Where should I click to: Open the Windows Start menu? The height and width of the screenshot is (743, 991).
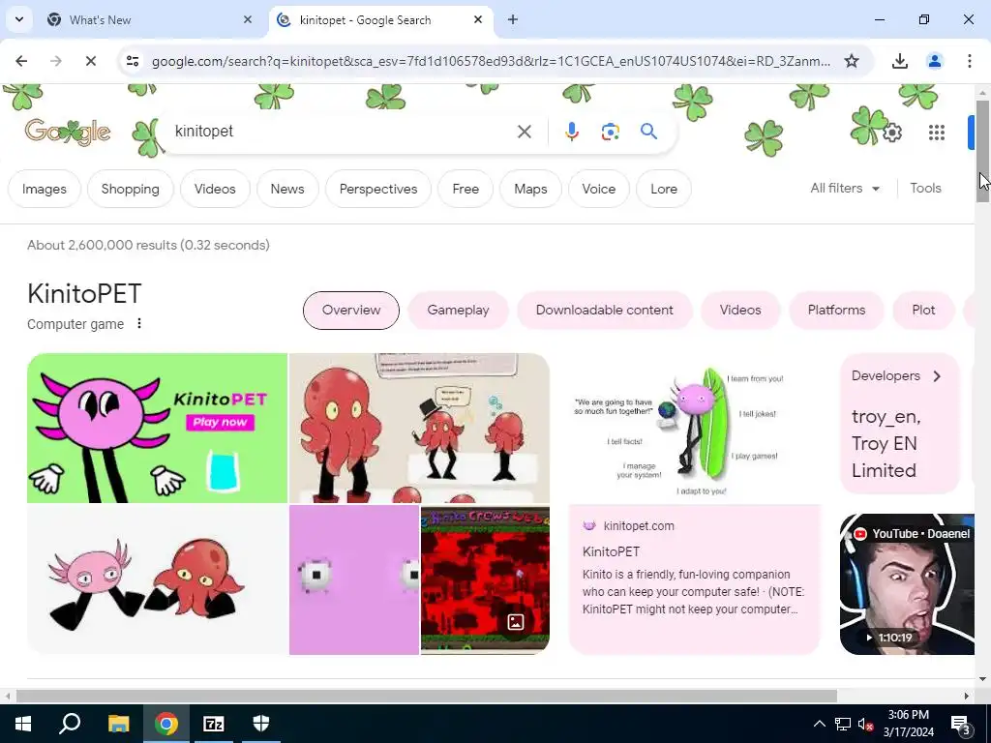click(23, 724)
